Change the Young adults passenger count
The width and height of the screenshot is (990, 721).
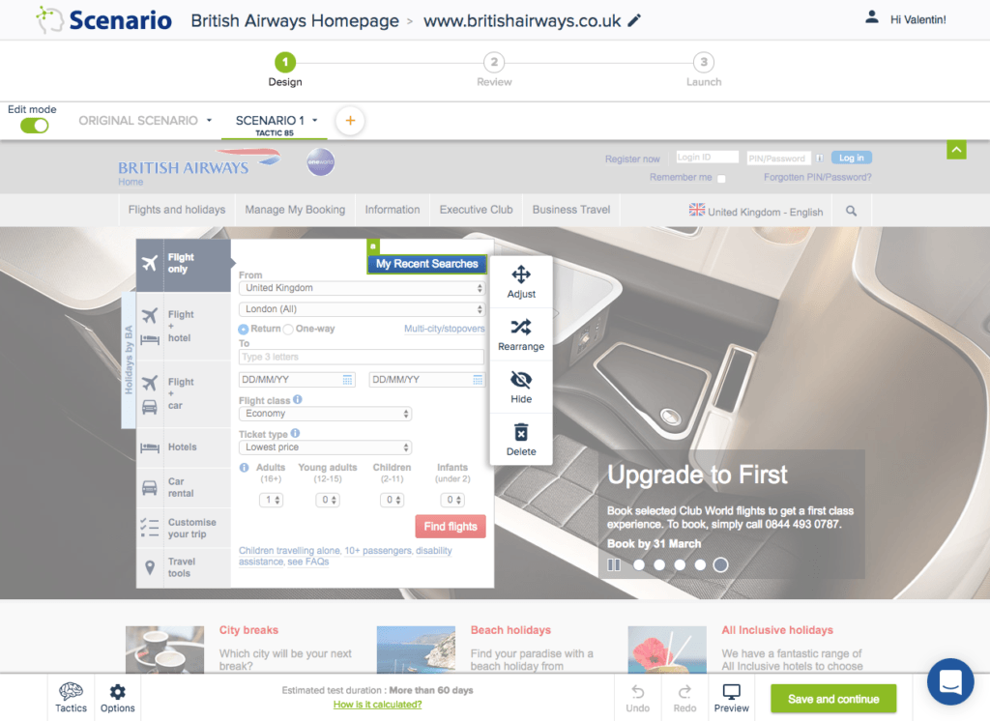(x=327, y=500)
